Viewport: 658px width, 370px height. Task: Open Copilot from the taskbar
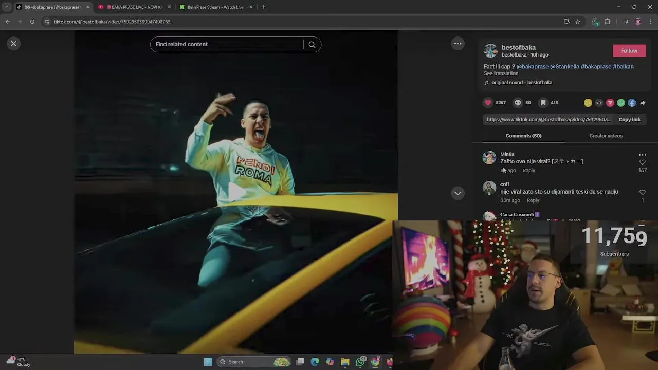[330, 362]
